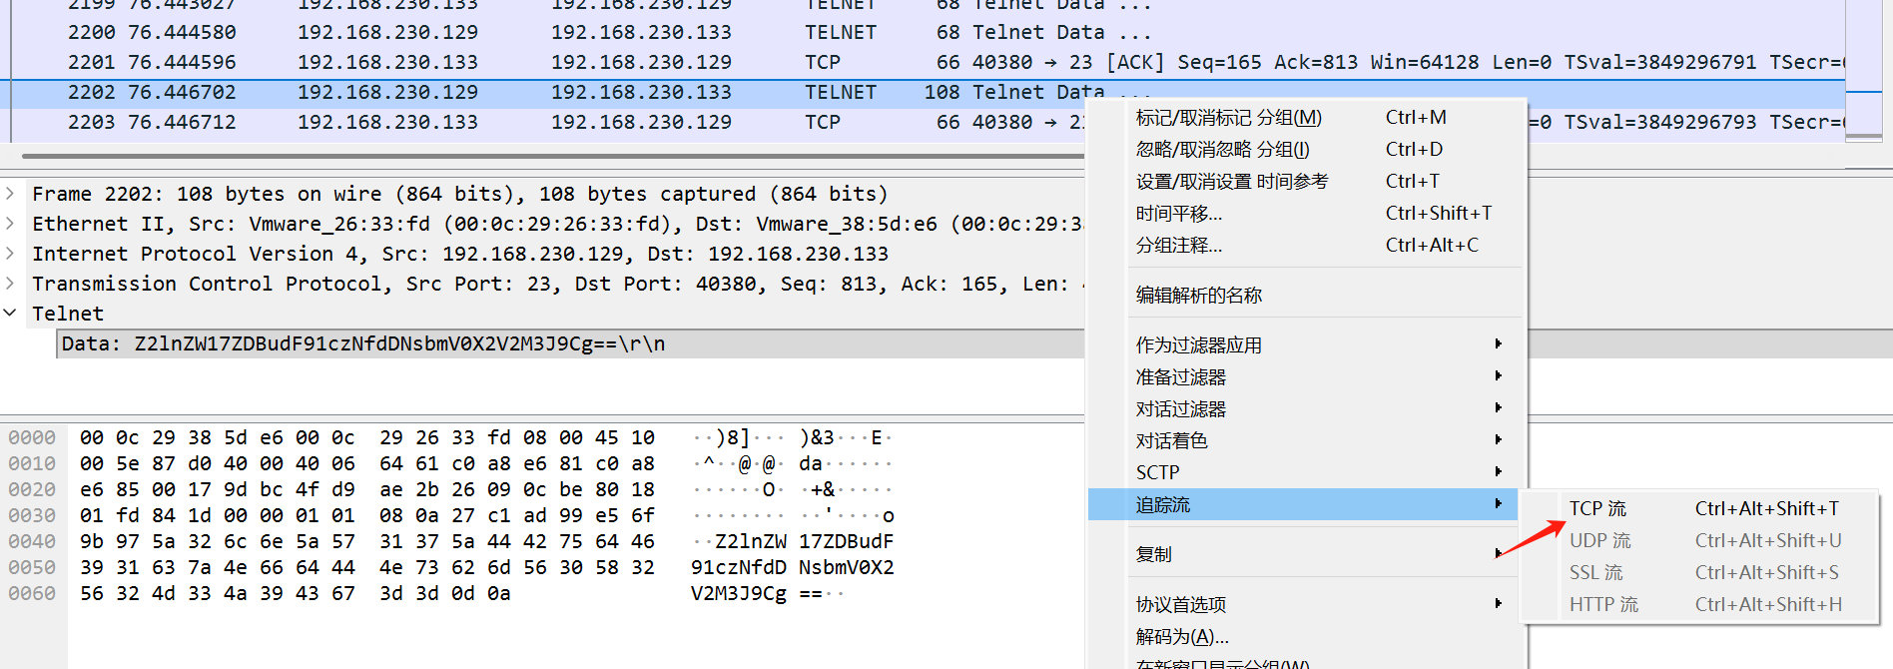Click hex offset 0030 row bytes

(367, 515)
